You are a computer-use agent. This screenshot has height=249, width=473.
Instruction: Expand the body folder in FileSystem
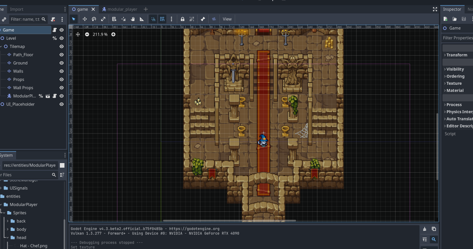[x=7, y=229]
